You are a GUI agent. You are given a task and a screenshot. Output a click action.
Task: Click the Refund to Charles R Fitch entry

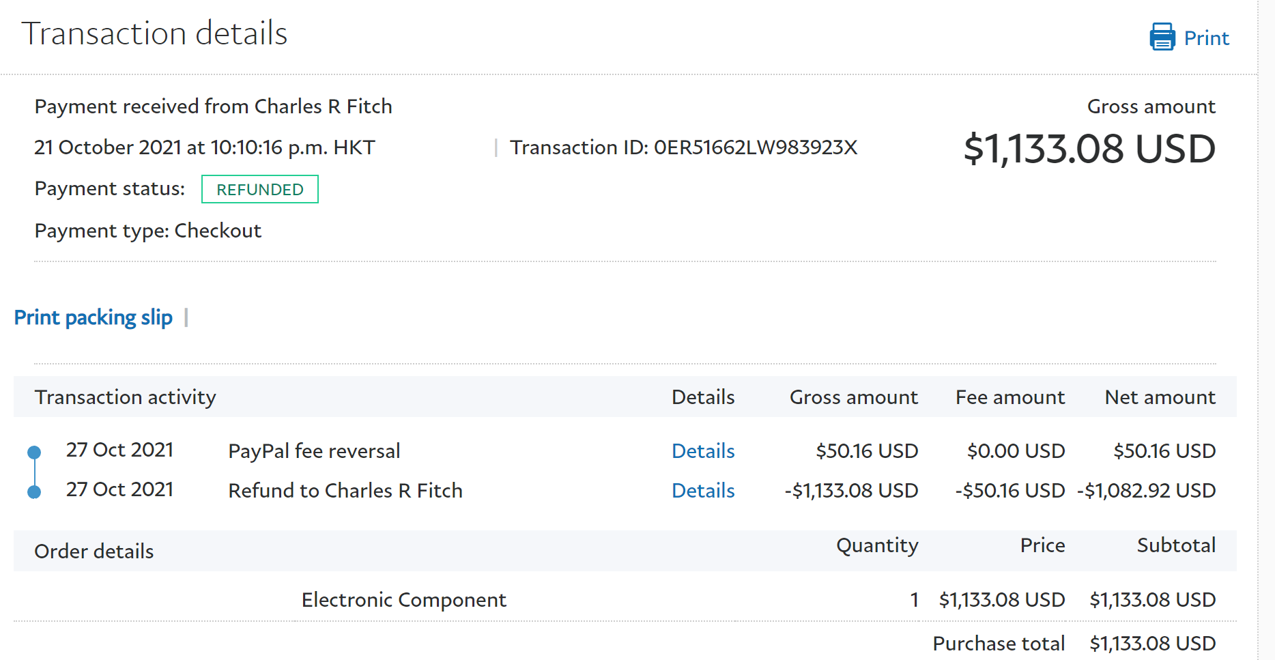click(x=345, y=491)
